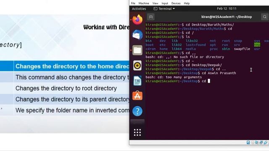Click slide row 'Changes the directory to root directory'
The width and height of the screenshot is (269, 151).
click(x=66, y=89)
